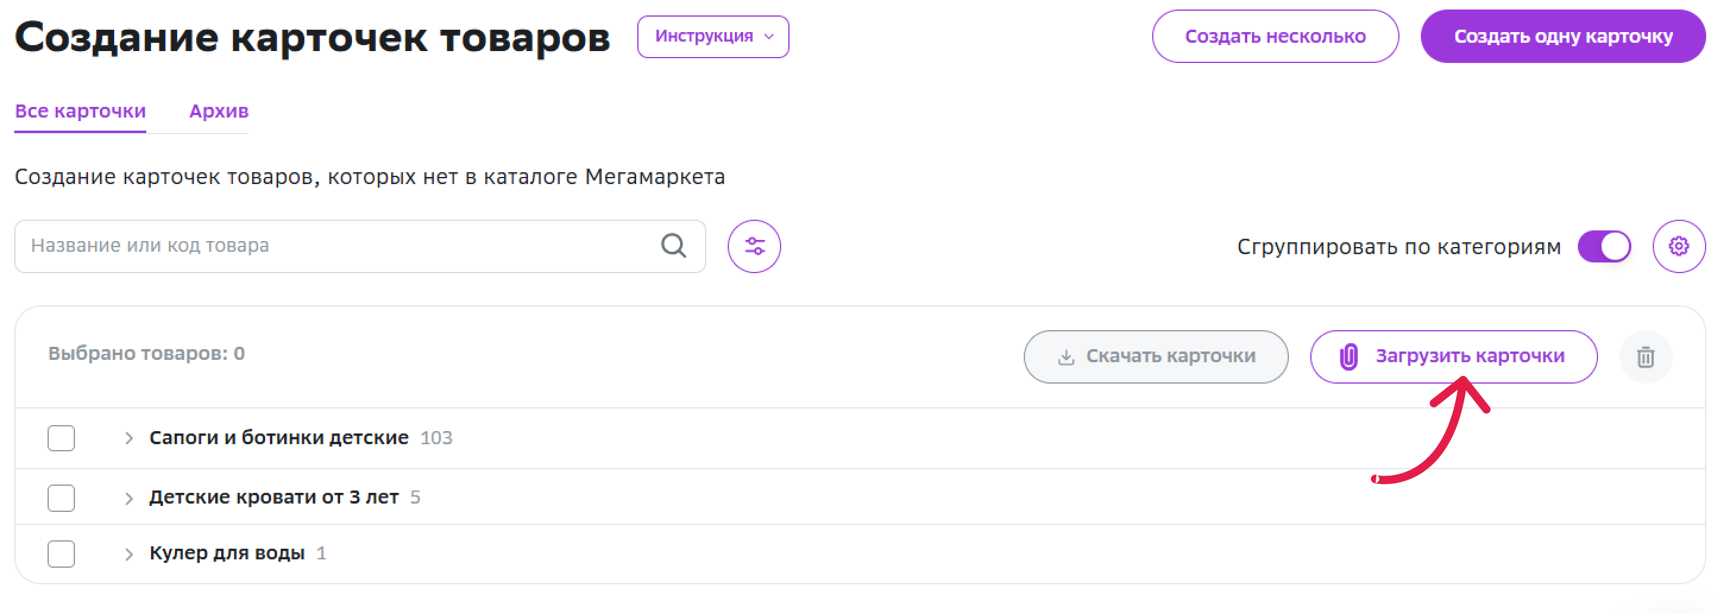Viewport: 1730px width, 614px height.
Task: Open filters via the sliders icon
Action: pos(754,246)
